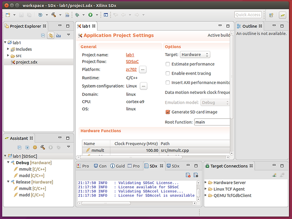This screenshot has width=292, height=219.
Task: Click browse button next to Platform
Action: (x=143, y=70)
